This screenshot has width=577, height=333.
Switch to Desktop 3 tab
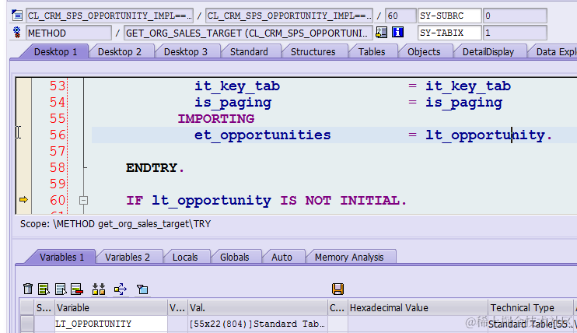click(x=186, y=52)
